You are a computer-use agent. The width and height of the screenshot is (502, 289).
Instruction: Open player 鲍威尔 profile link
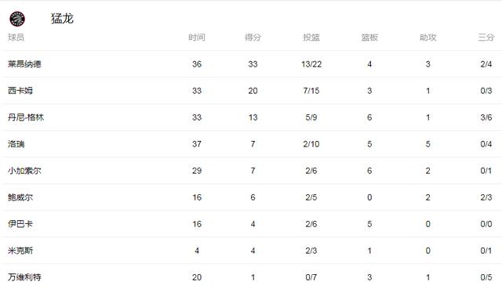pos(20,197)
